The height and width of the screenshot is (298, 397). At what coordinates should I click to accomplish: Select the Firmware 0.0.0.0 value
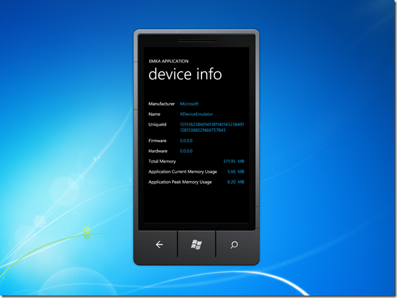point(186,140)
